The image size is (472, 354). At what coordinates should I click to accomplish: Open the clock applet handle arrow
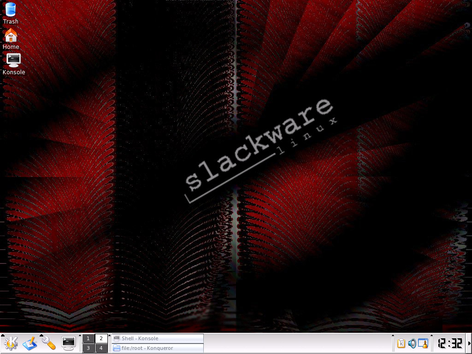coord(431,336)
